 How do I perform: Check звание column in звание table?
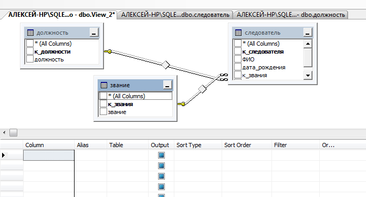click(103, 112)
